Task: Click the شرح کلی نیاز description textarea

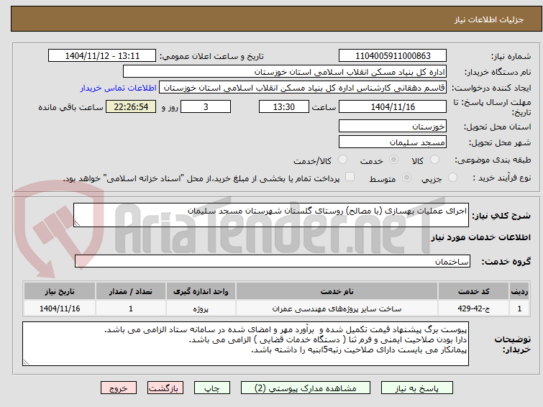Action: tap(271, 215)
